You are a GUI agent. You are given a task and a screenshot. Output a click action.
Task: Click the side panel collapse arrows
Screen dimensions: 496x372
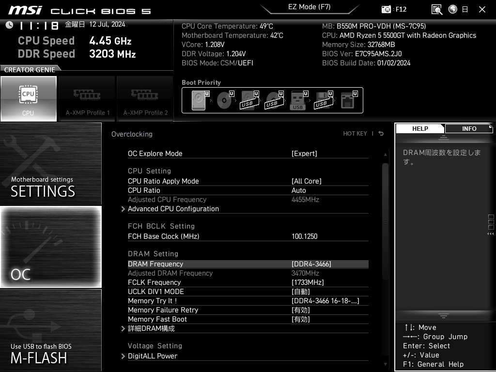click(491, 234)
